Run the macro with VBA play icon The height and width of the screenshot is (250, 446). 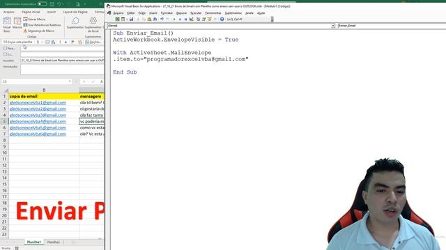174,19
